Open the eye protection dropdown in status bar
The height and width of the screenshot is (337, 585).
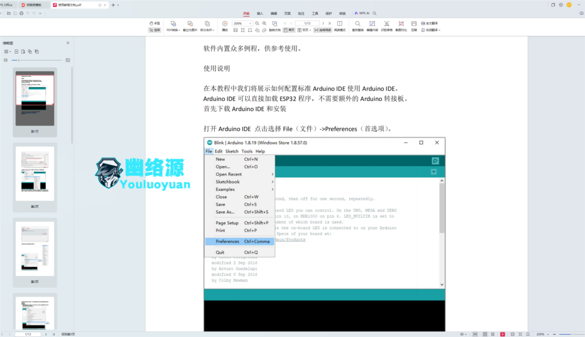pyautogui.click(x=463, y=334)
